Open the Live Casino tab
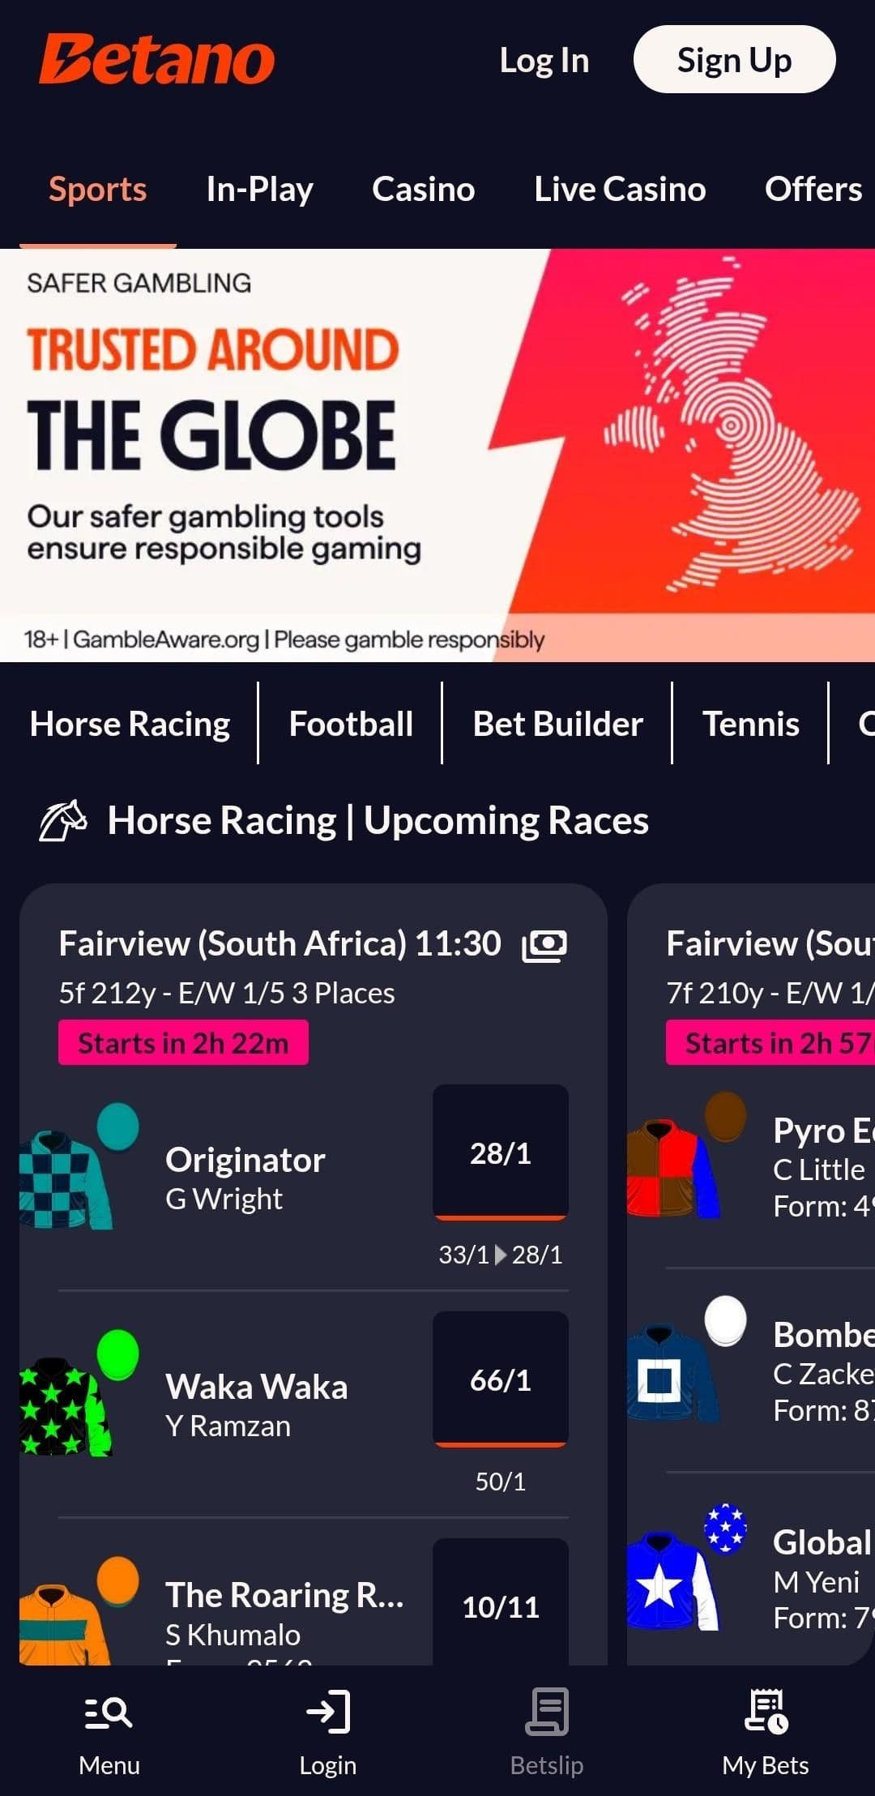The image size is (875, 1796). click(x=620, y=190)
